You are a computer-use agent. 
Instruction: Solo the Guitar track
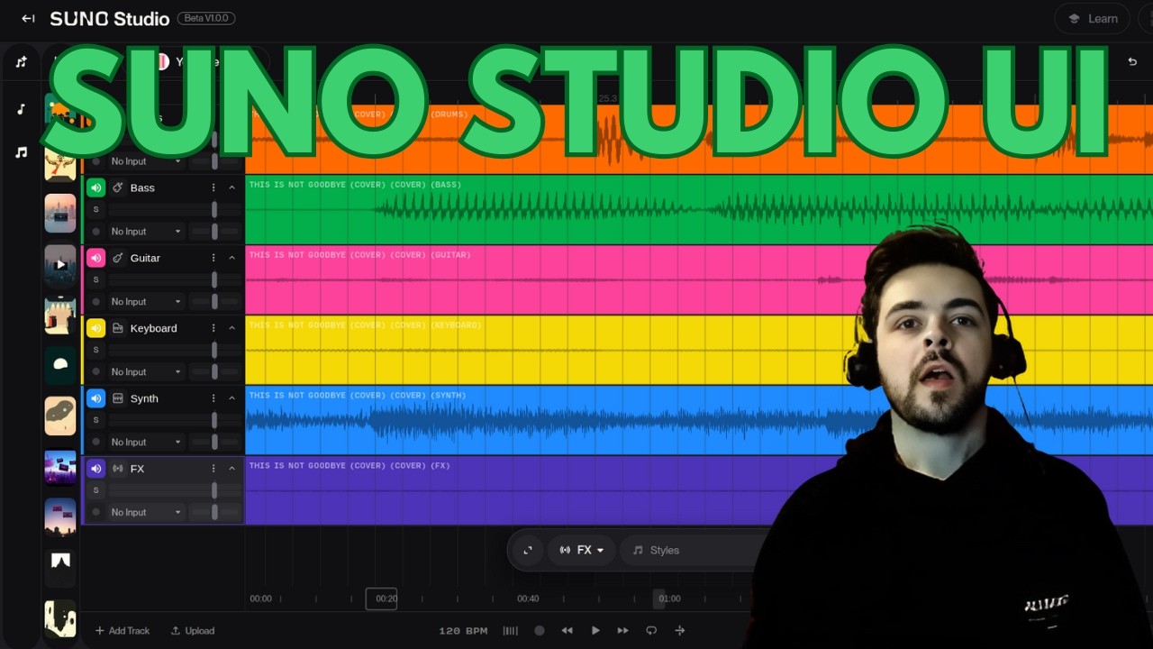(96, 279)
